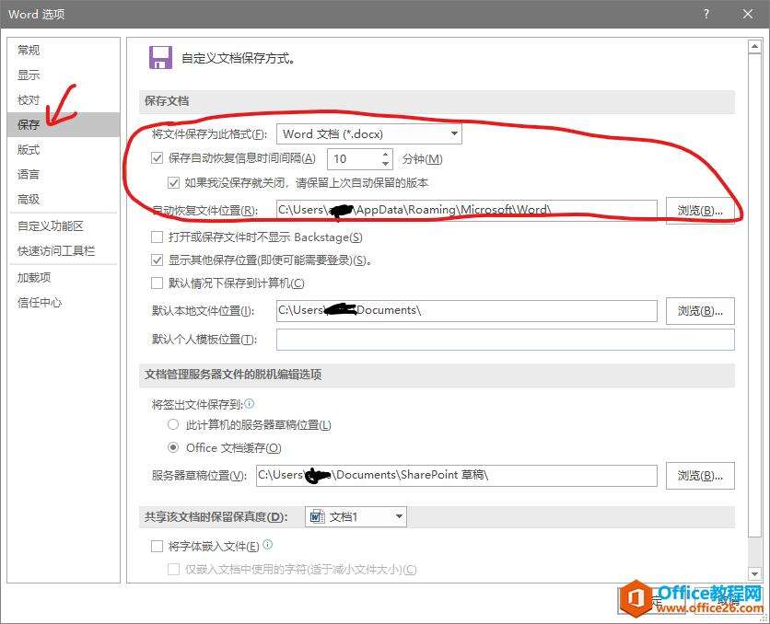
Task: Open the 信任中心 category
Action: click(x=40, y=303)
